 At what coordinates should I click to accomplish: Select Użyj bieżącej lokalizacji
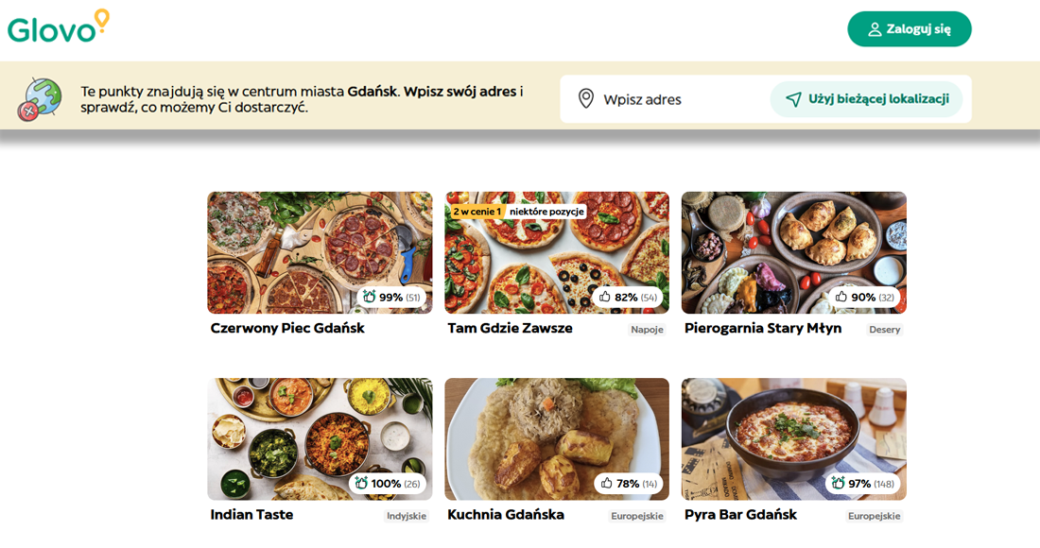867,98
